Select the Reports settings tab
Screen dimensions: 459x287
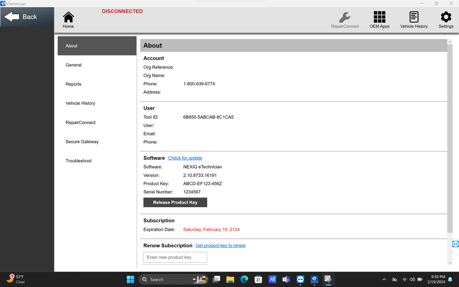point(73,84)
